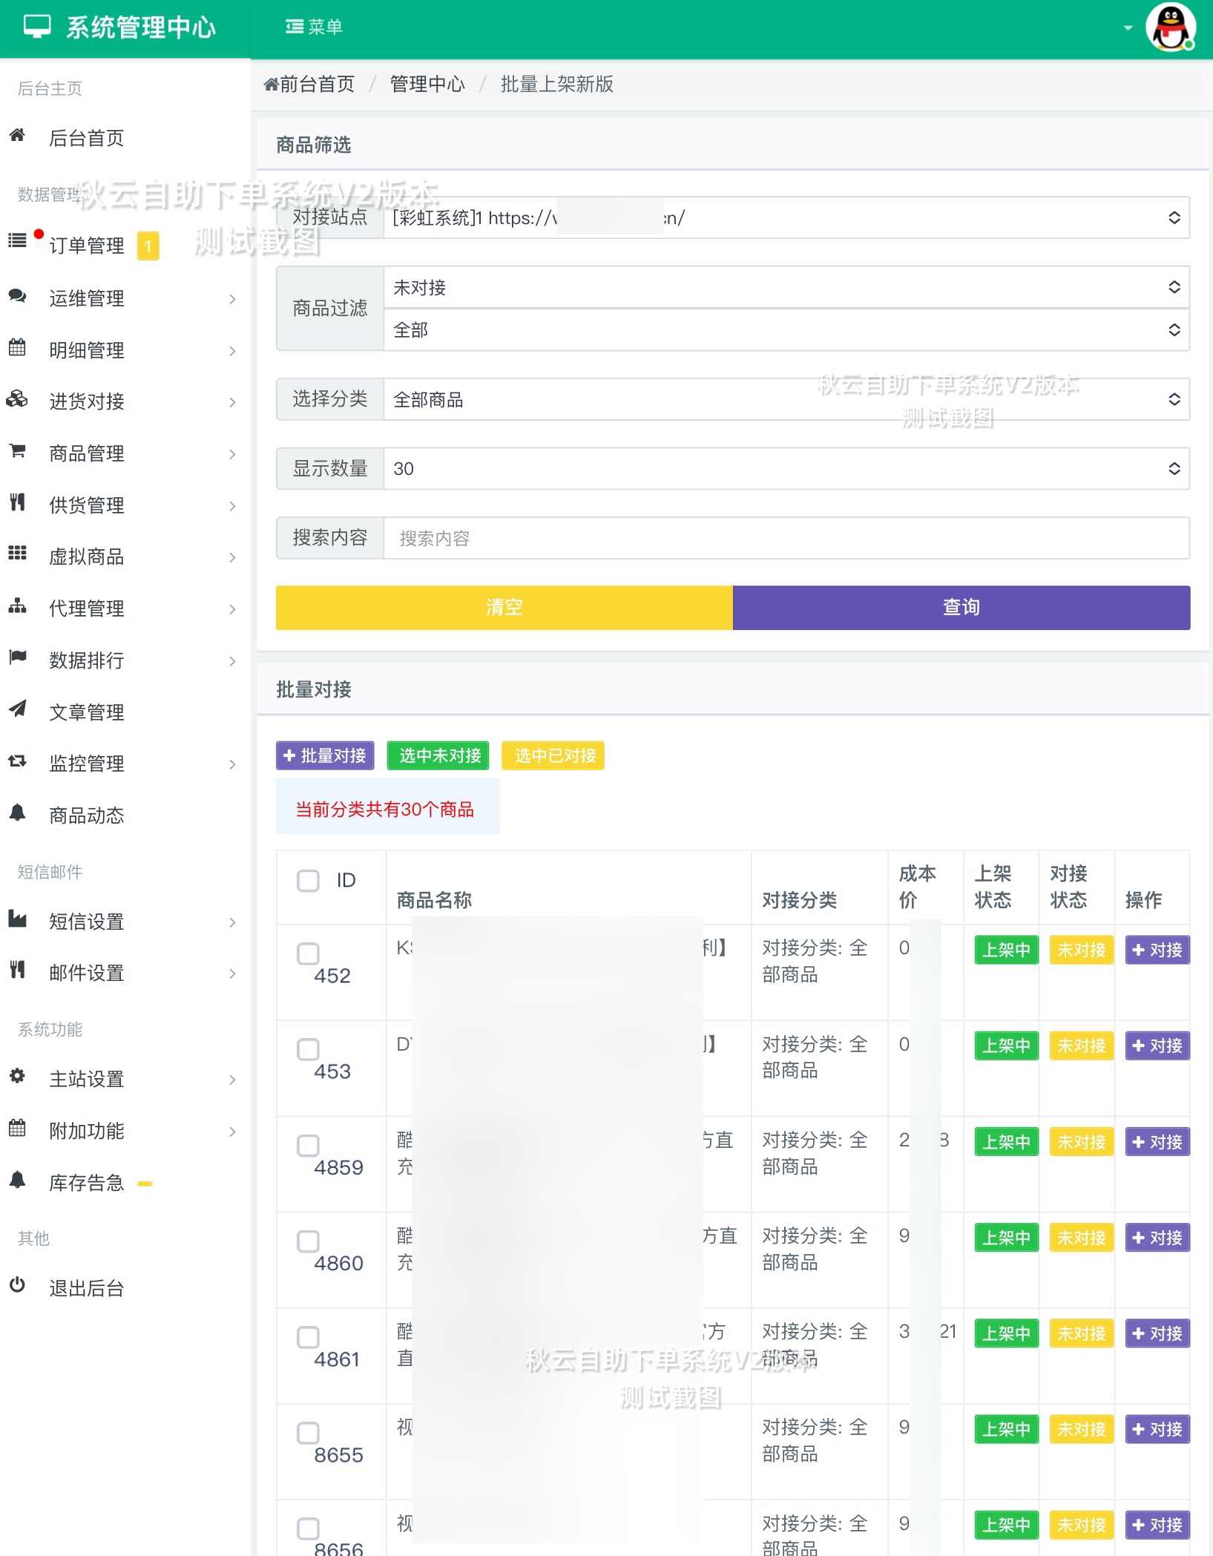Open the 显示数量 dropdown showing 30
This screenshot has height=1556, width=1213.
[780, 468]
